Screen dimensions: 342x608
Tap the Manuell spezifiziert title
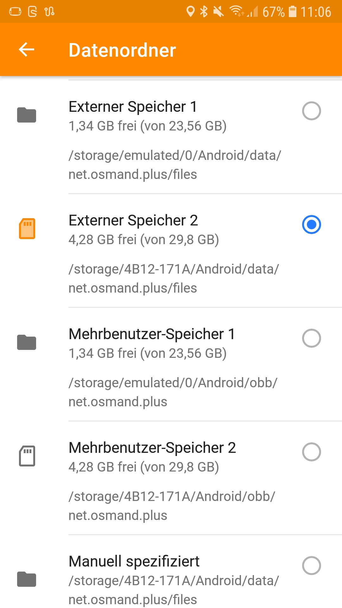[x=134, y=561]
